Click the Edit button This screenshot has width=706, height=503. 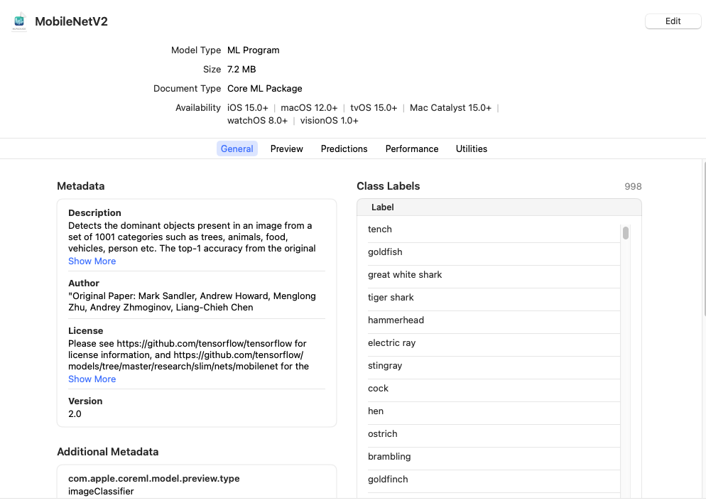click(x=673, y=21)
